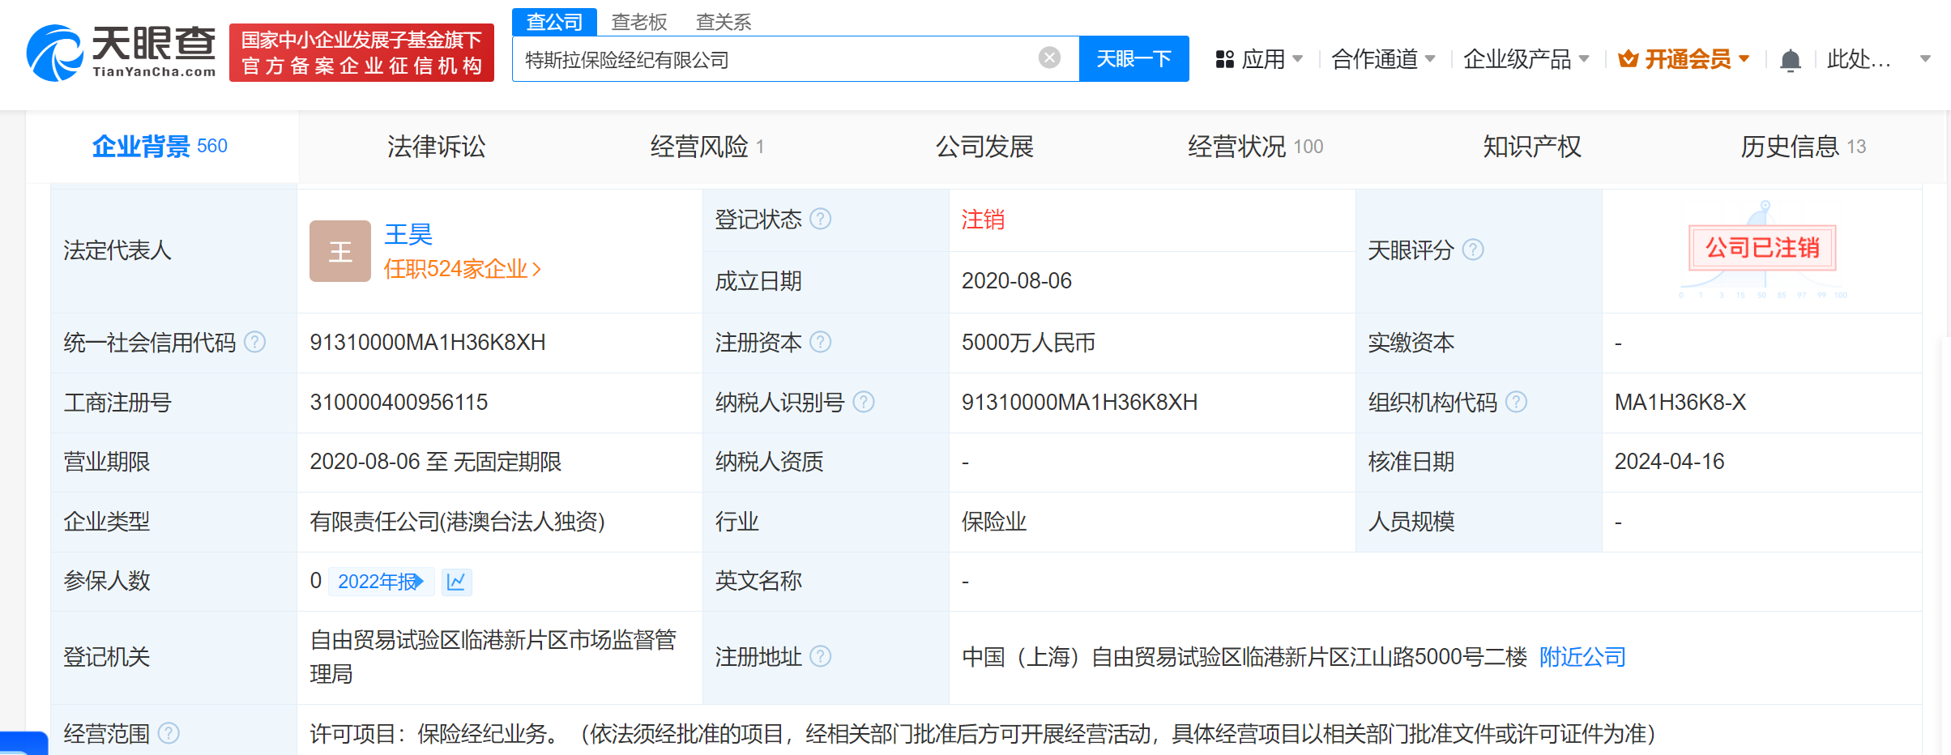Viewport: 1951px width, 755px height.
Task: Expand the 合作通道 dropdown
Action: click(1383, 59)
